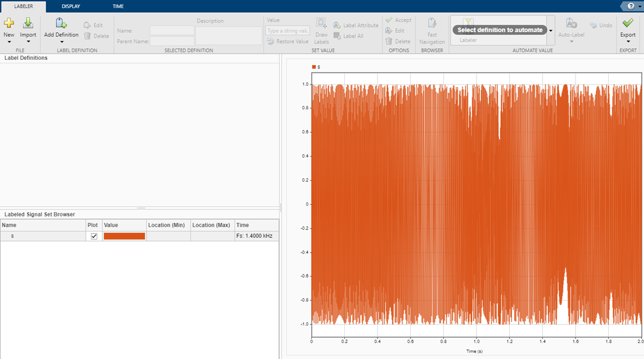Select the s signal row in browser
This screenshot has width=644, height=359.
[13, 236]
